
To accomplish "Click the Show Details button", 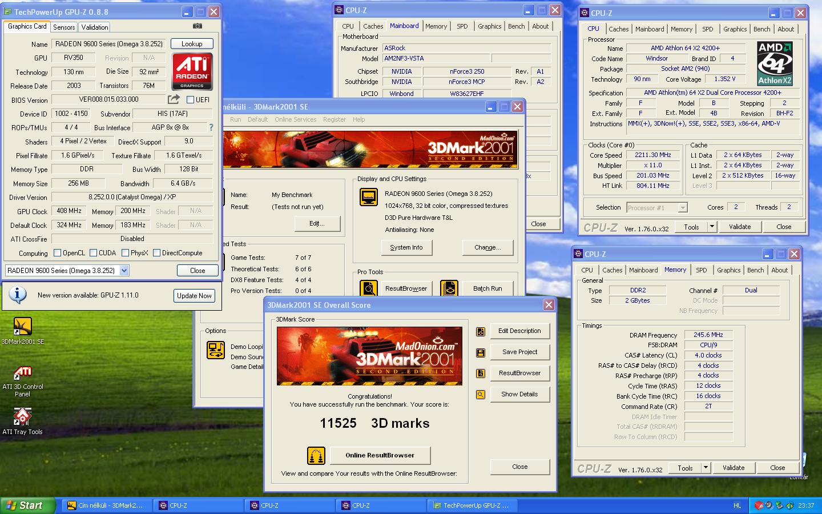I will [519, 394].
